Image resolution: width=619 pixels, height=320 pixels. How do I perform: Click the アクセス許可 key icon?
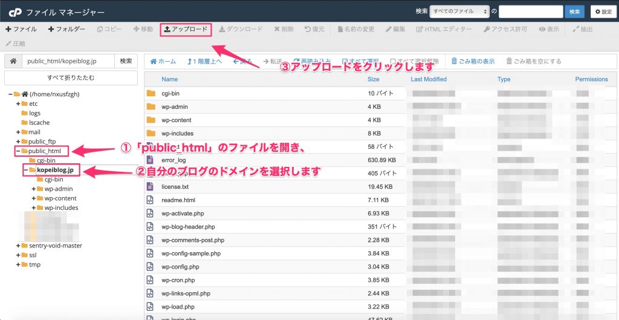(x=487, y=29)
